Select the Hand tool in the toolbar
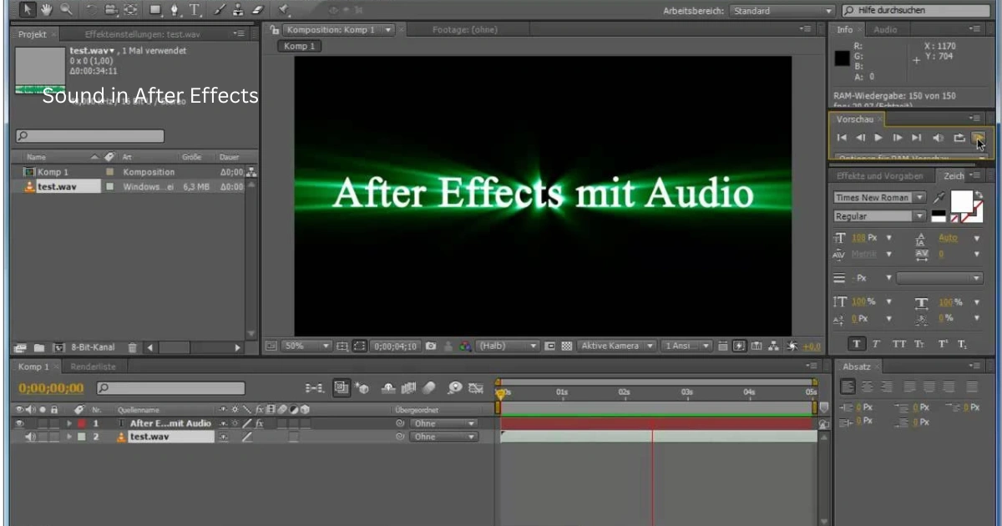1002x526 pixels. (x=46, y=10)
